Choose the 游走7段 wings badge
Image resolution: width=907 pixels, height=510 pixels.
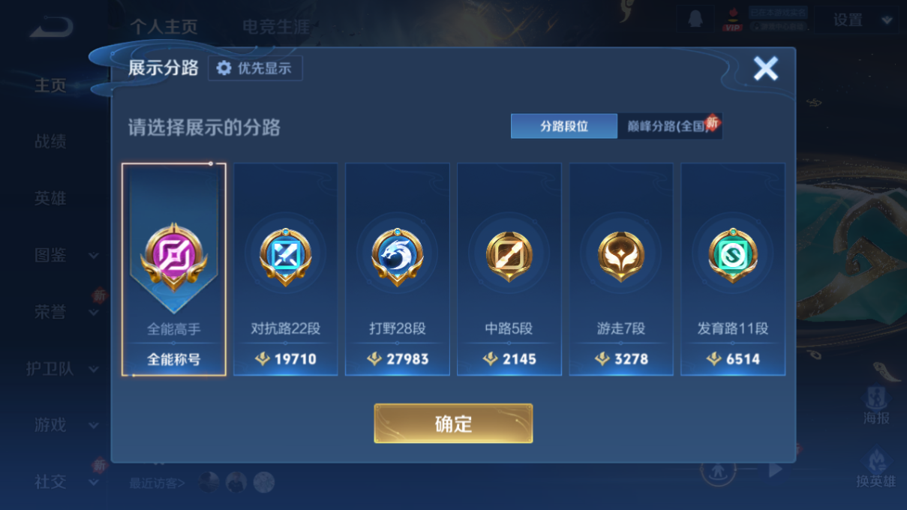point(621,269)
